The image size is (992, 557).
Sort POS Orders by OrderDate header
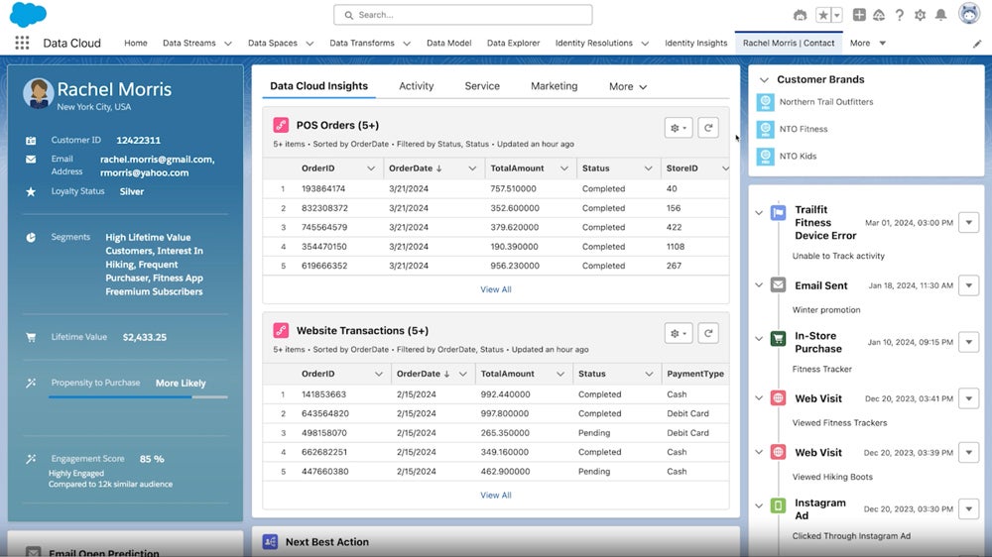pos(415,168)
